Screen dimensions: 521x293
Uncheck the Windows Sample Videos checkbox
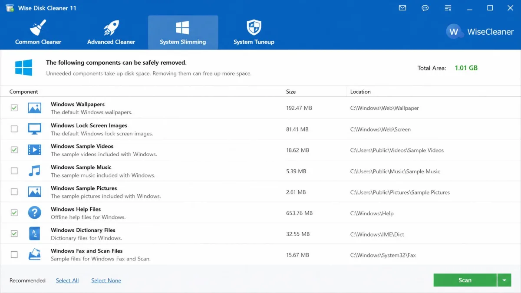(x=14, y=150)
